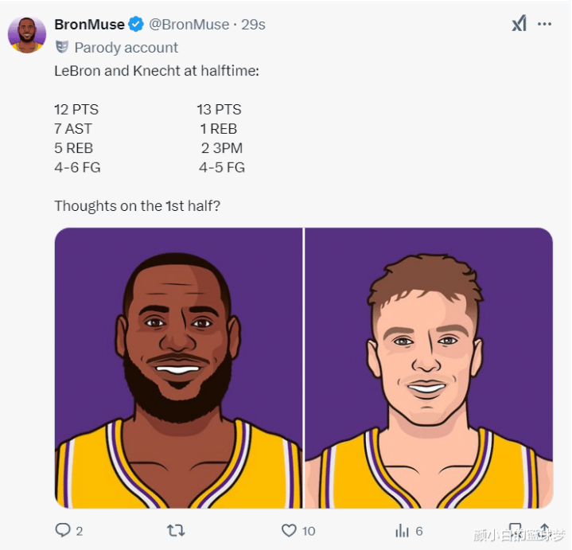Like the tweet with heart icon
This screenshot has height=550, width=572.
(x=289, y=530)
